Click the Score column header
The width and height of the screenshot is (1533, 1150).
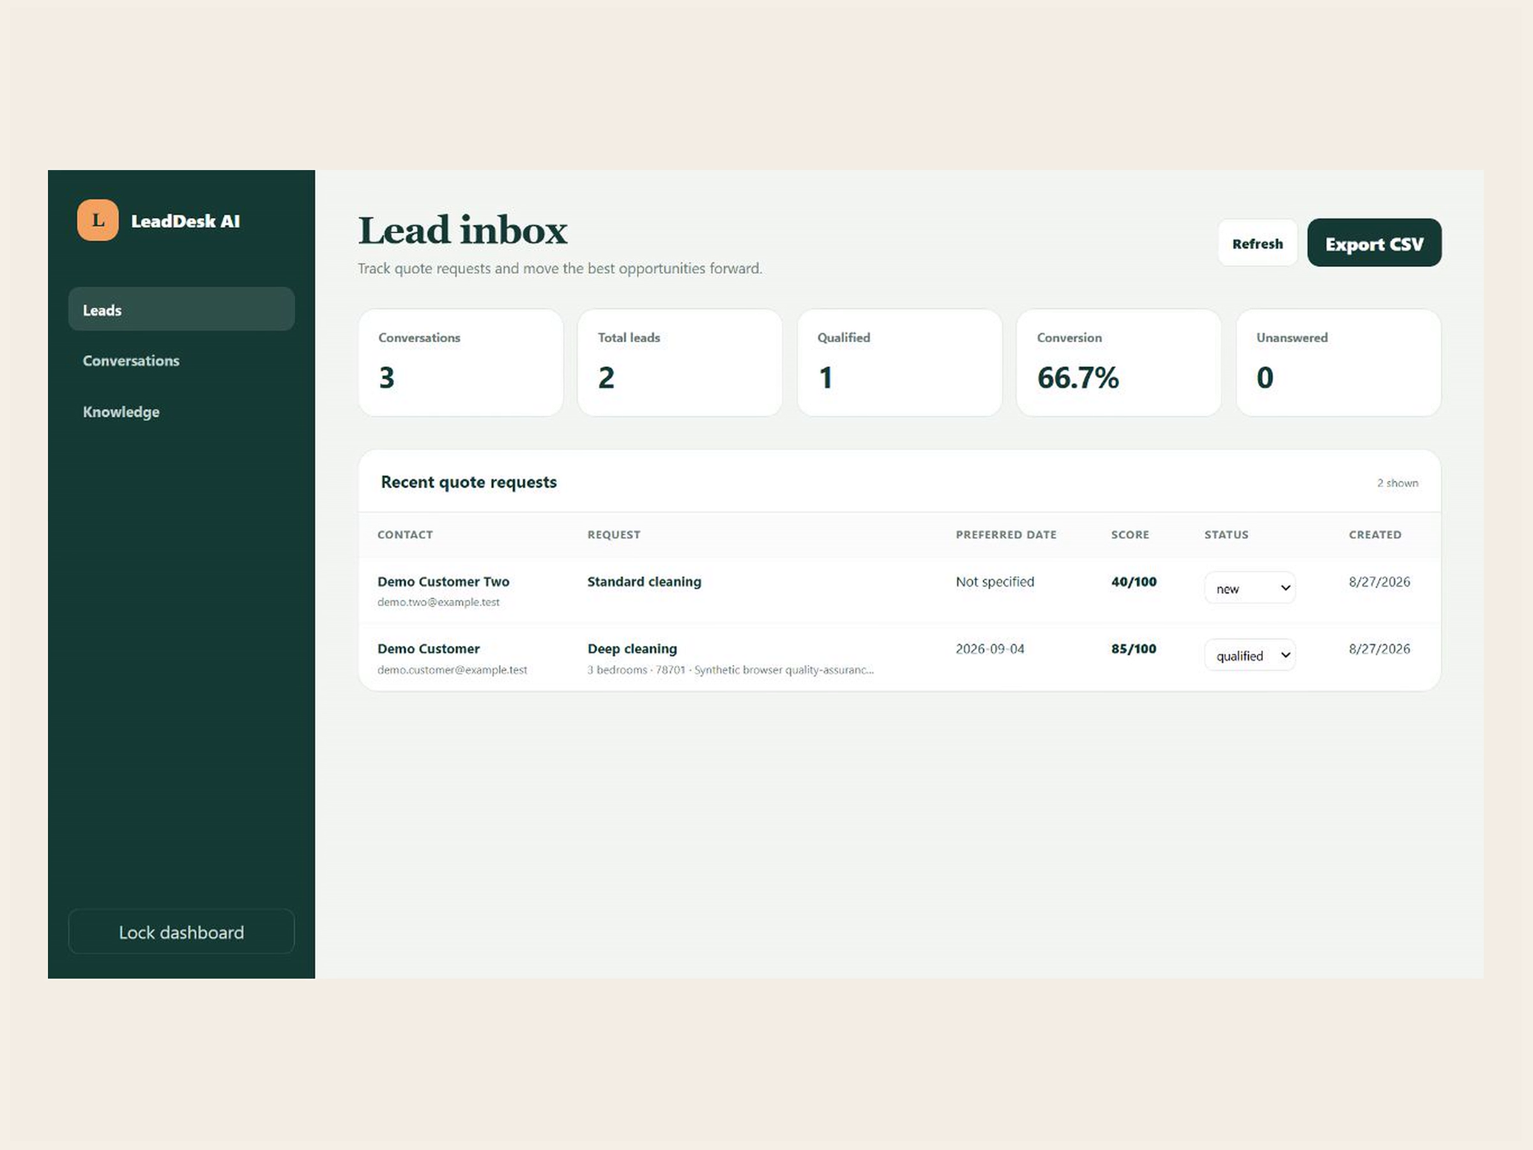tap(1131, 535)
